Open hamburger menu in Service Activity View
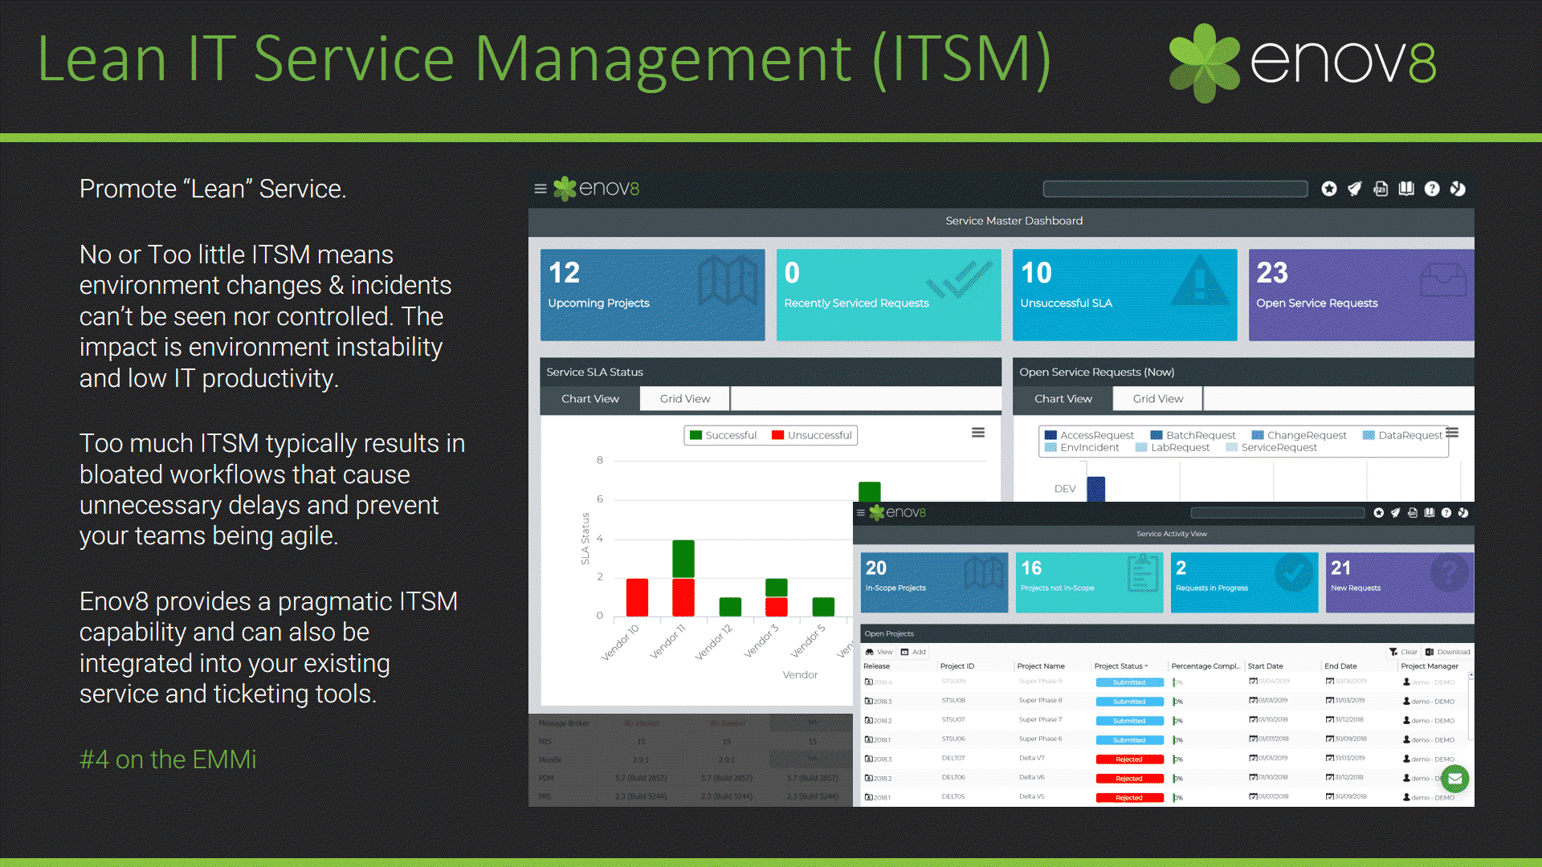 click(x=861, y=512)
